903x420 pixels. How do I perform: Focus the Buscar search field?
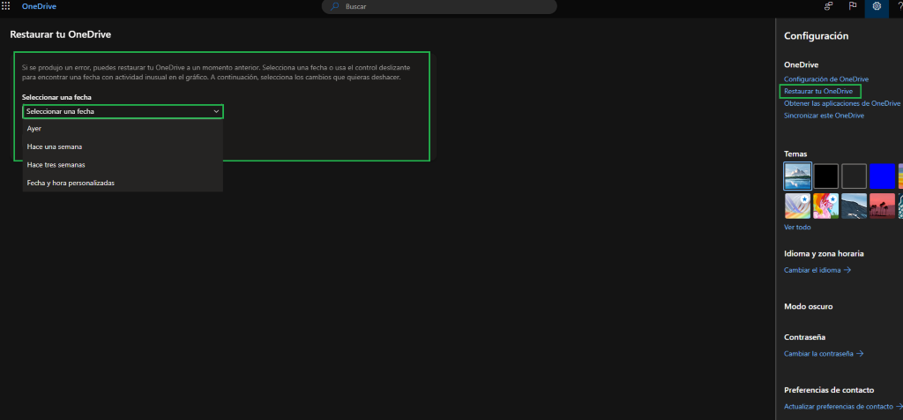439,6
